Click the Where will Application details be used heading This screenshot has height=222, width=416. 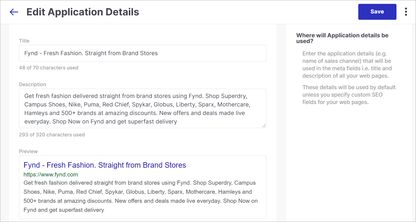tap(342, 38)
